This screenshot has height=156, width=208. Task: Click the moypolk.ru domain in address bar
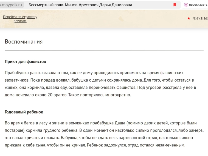click(x=11, y=5)
